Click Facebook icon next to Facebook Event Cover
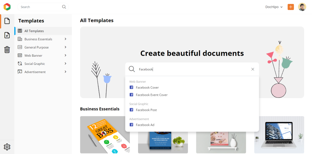This screenshot has height=154, width=312. (x=131, y=95)
